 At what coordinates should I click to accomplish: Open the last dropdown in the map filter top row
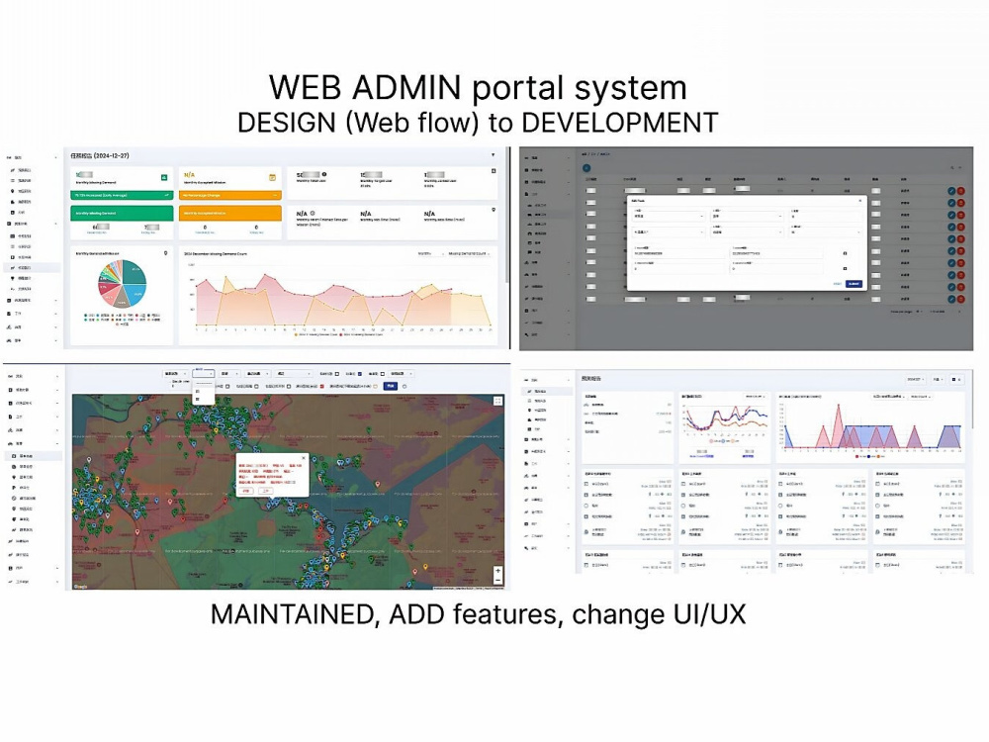[x=402, y=374]
